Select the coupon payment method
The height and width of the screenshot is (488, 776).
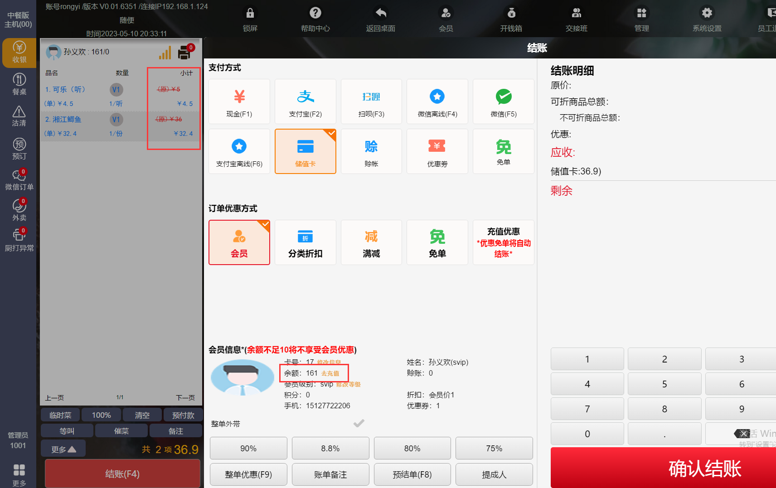tap(437, 151)
